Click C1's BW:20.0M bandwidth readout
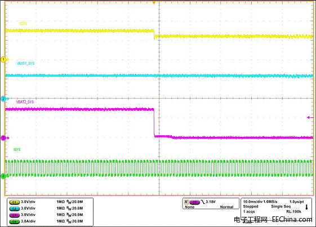 (75, 202)
